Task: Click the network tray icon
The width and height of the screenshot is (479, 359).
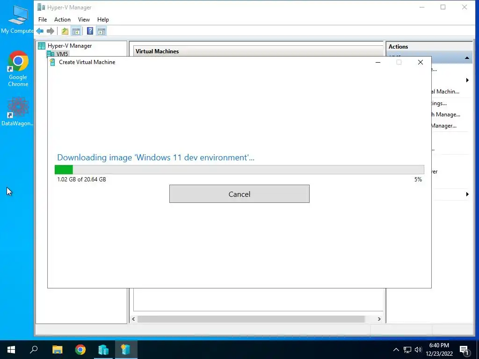Action: (407, 350)
